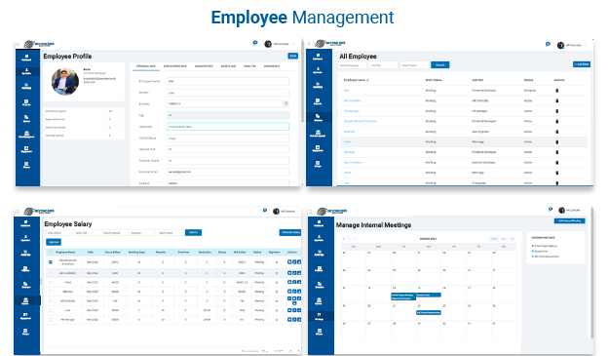This screenshot has width=609, height=356.
Task: Click the chat icon in Employee Profile header
Action: coord(254,43)
